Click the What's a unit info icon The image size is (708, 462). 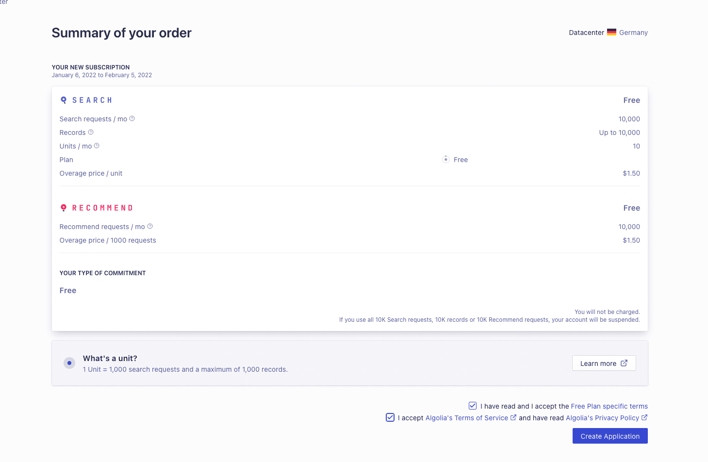(x=69, y=363)
